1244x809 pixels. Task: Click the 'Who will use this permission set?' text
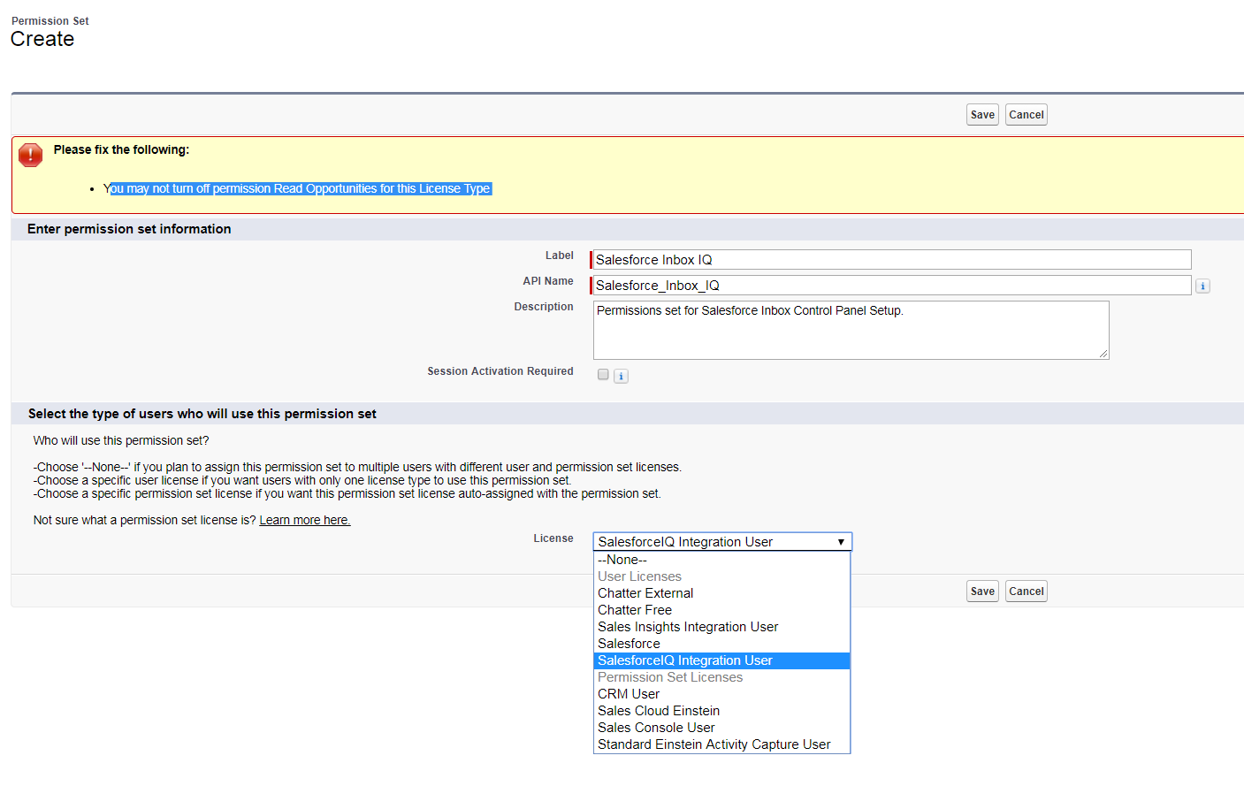(121, 440)
